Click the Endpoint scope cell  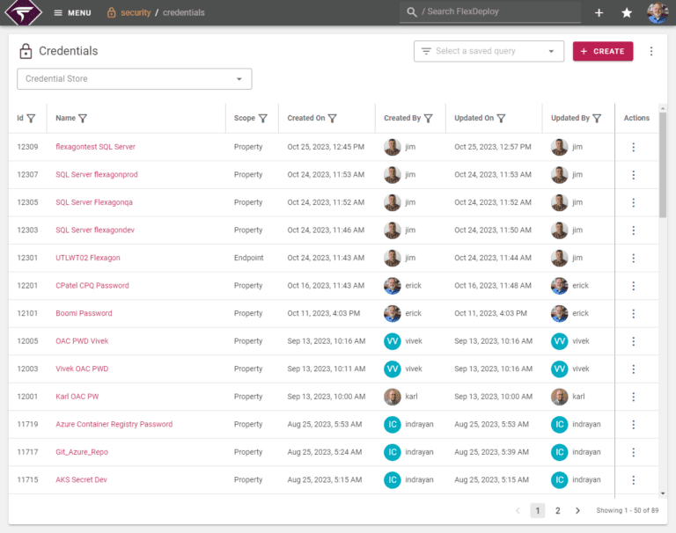(248, 258)
